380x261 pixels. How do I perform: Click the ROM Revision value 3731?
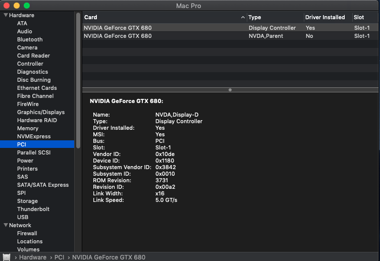click(161, 180)
